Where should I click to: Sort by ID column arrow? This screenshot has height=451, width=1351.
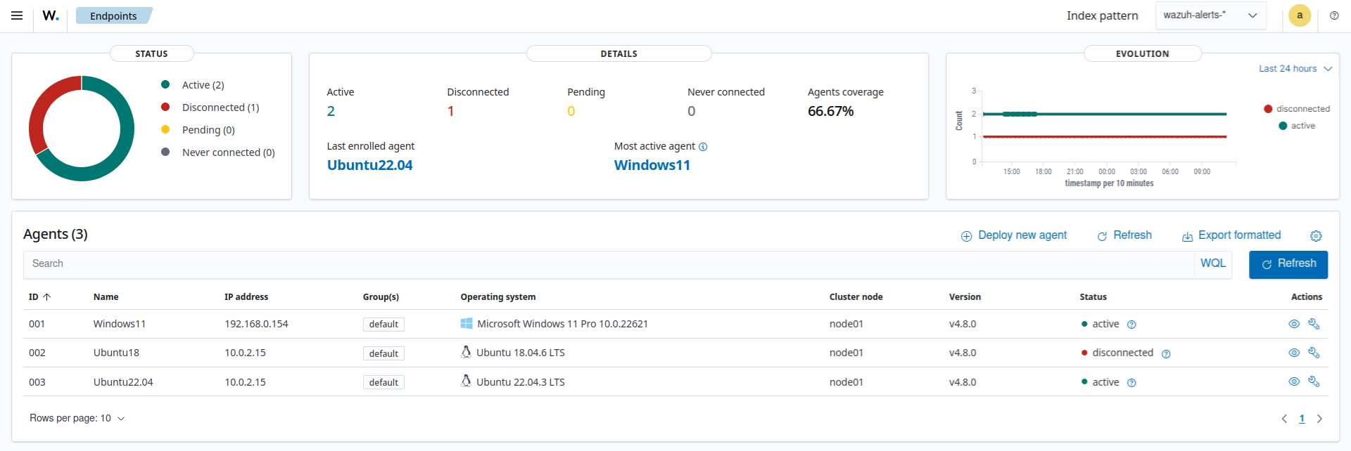point(47,297)
